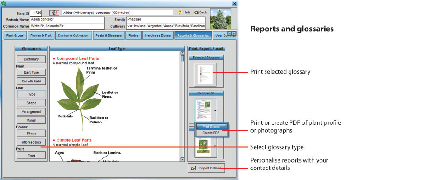
Task: Click the Simple Leaf Parts heading
Action: [x=74, y=140]
